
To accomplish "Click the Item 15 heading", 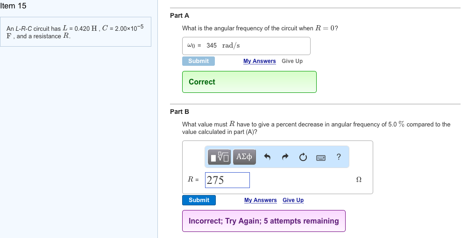I will point(14,6).
